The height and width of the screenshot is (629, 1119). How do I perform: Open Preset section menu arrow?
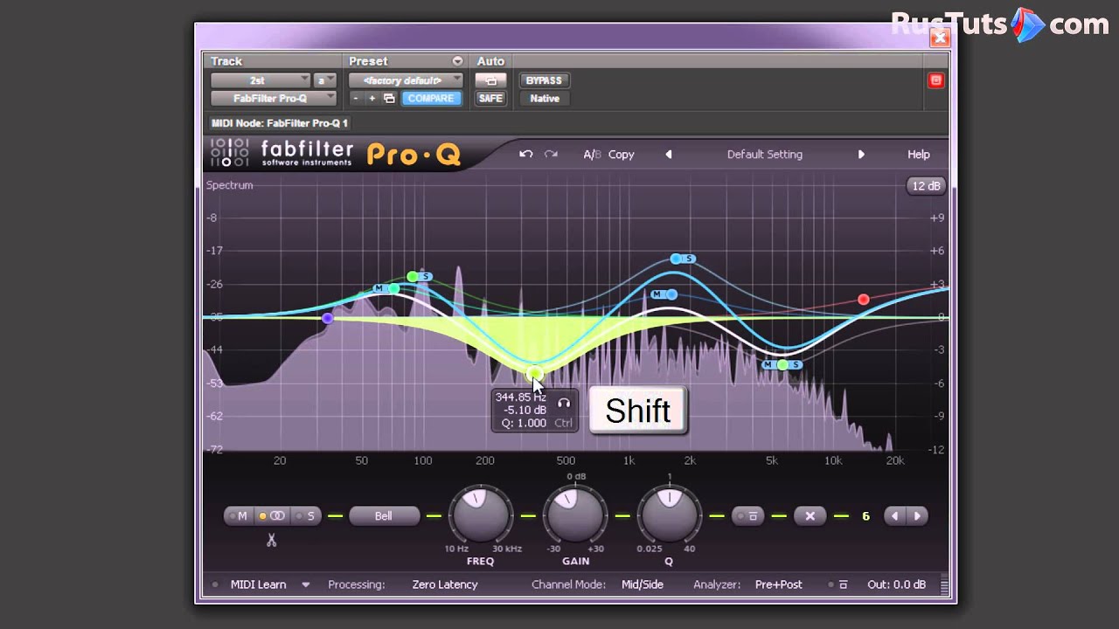457,61
